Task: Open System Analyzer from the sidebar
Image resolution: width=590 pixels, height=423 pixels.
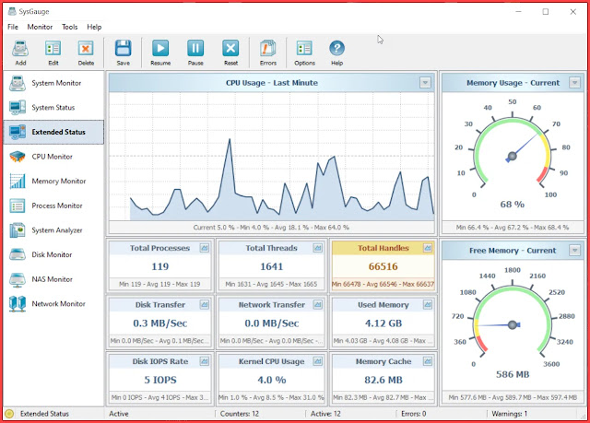Action: click(53, 230)
